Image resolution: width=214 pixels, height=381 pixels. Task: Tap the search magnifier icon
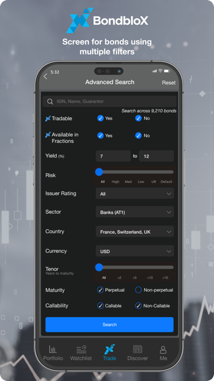50,102
